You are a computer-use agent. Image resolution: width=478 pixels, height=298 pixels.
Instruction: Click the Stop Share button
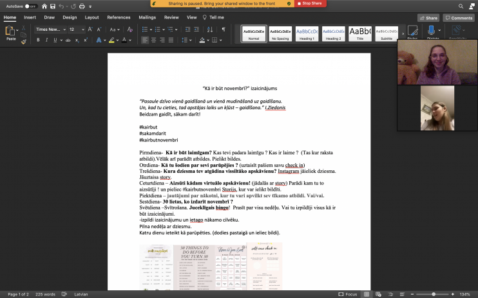coord(311,3)
